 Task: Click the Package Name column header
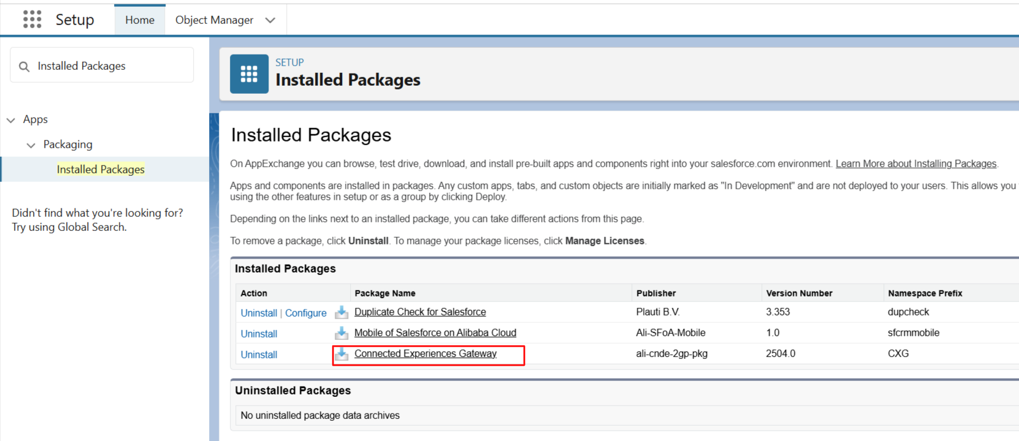(385, 293)
